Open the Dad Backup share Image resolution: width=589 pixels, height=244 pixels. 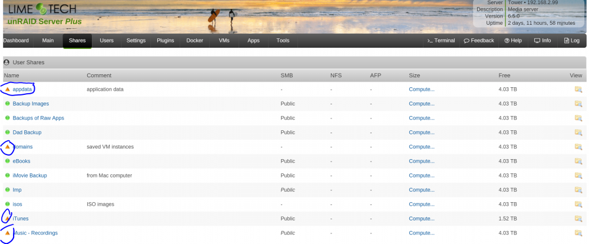click(27, 133)
